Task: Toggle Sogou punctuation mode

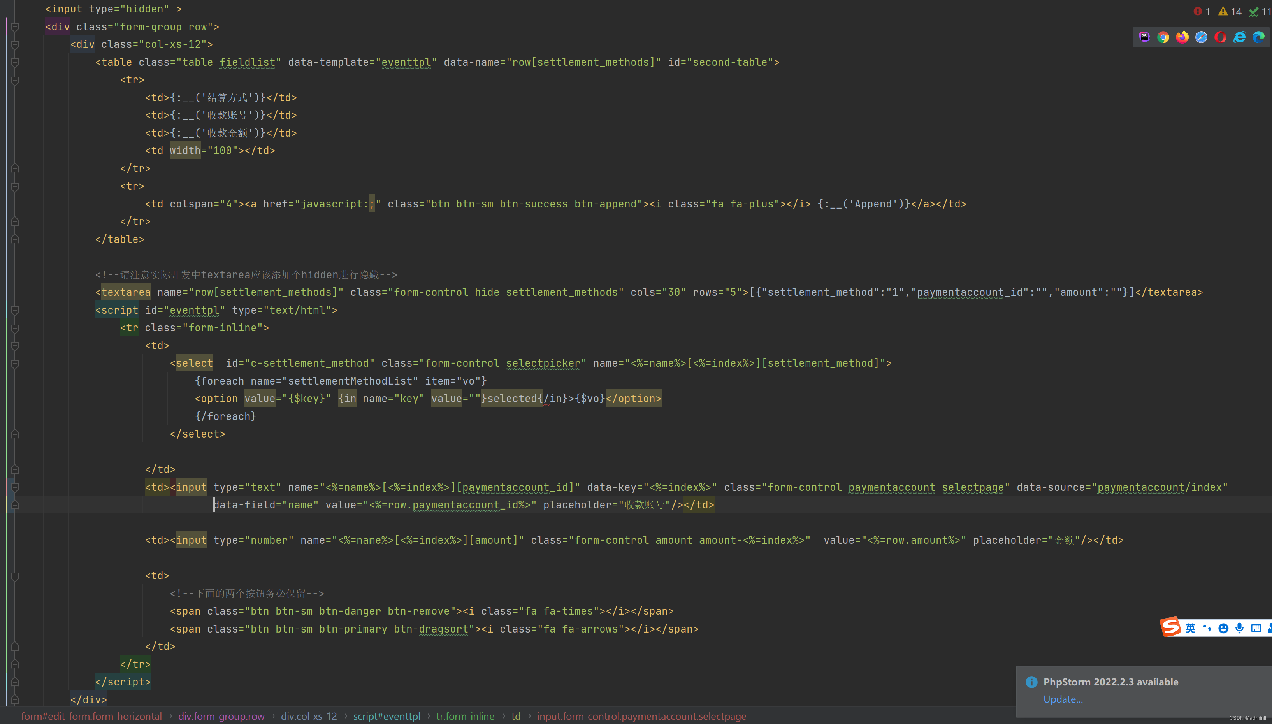Action: (x=1207, y=629)
